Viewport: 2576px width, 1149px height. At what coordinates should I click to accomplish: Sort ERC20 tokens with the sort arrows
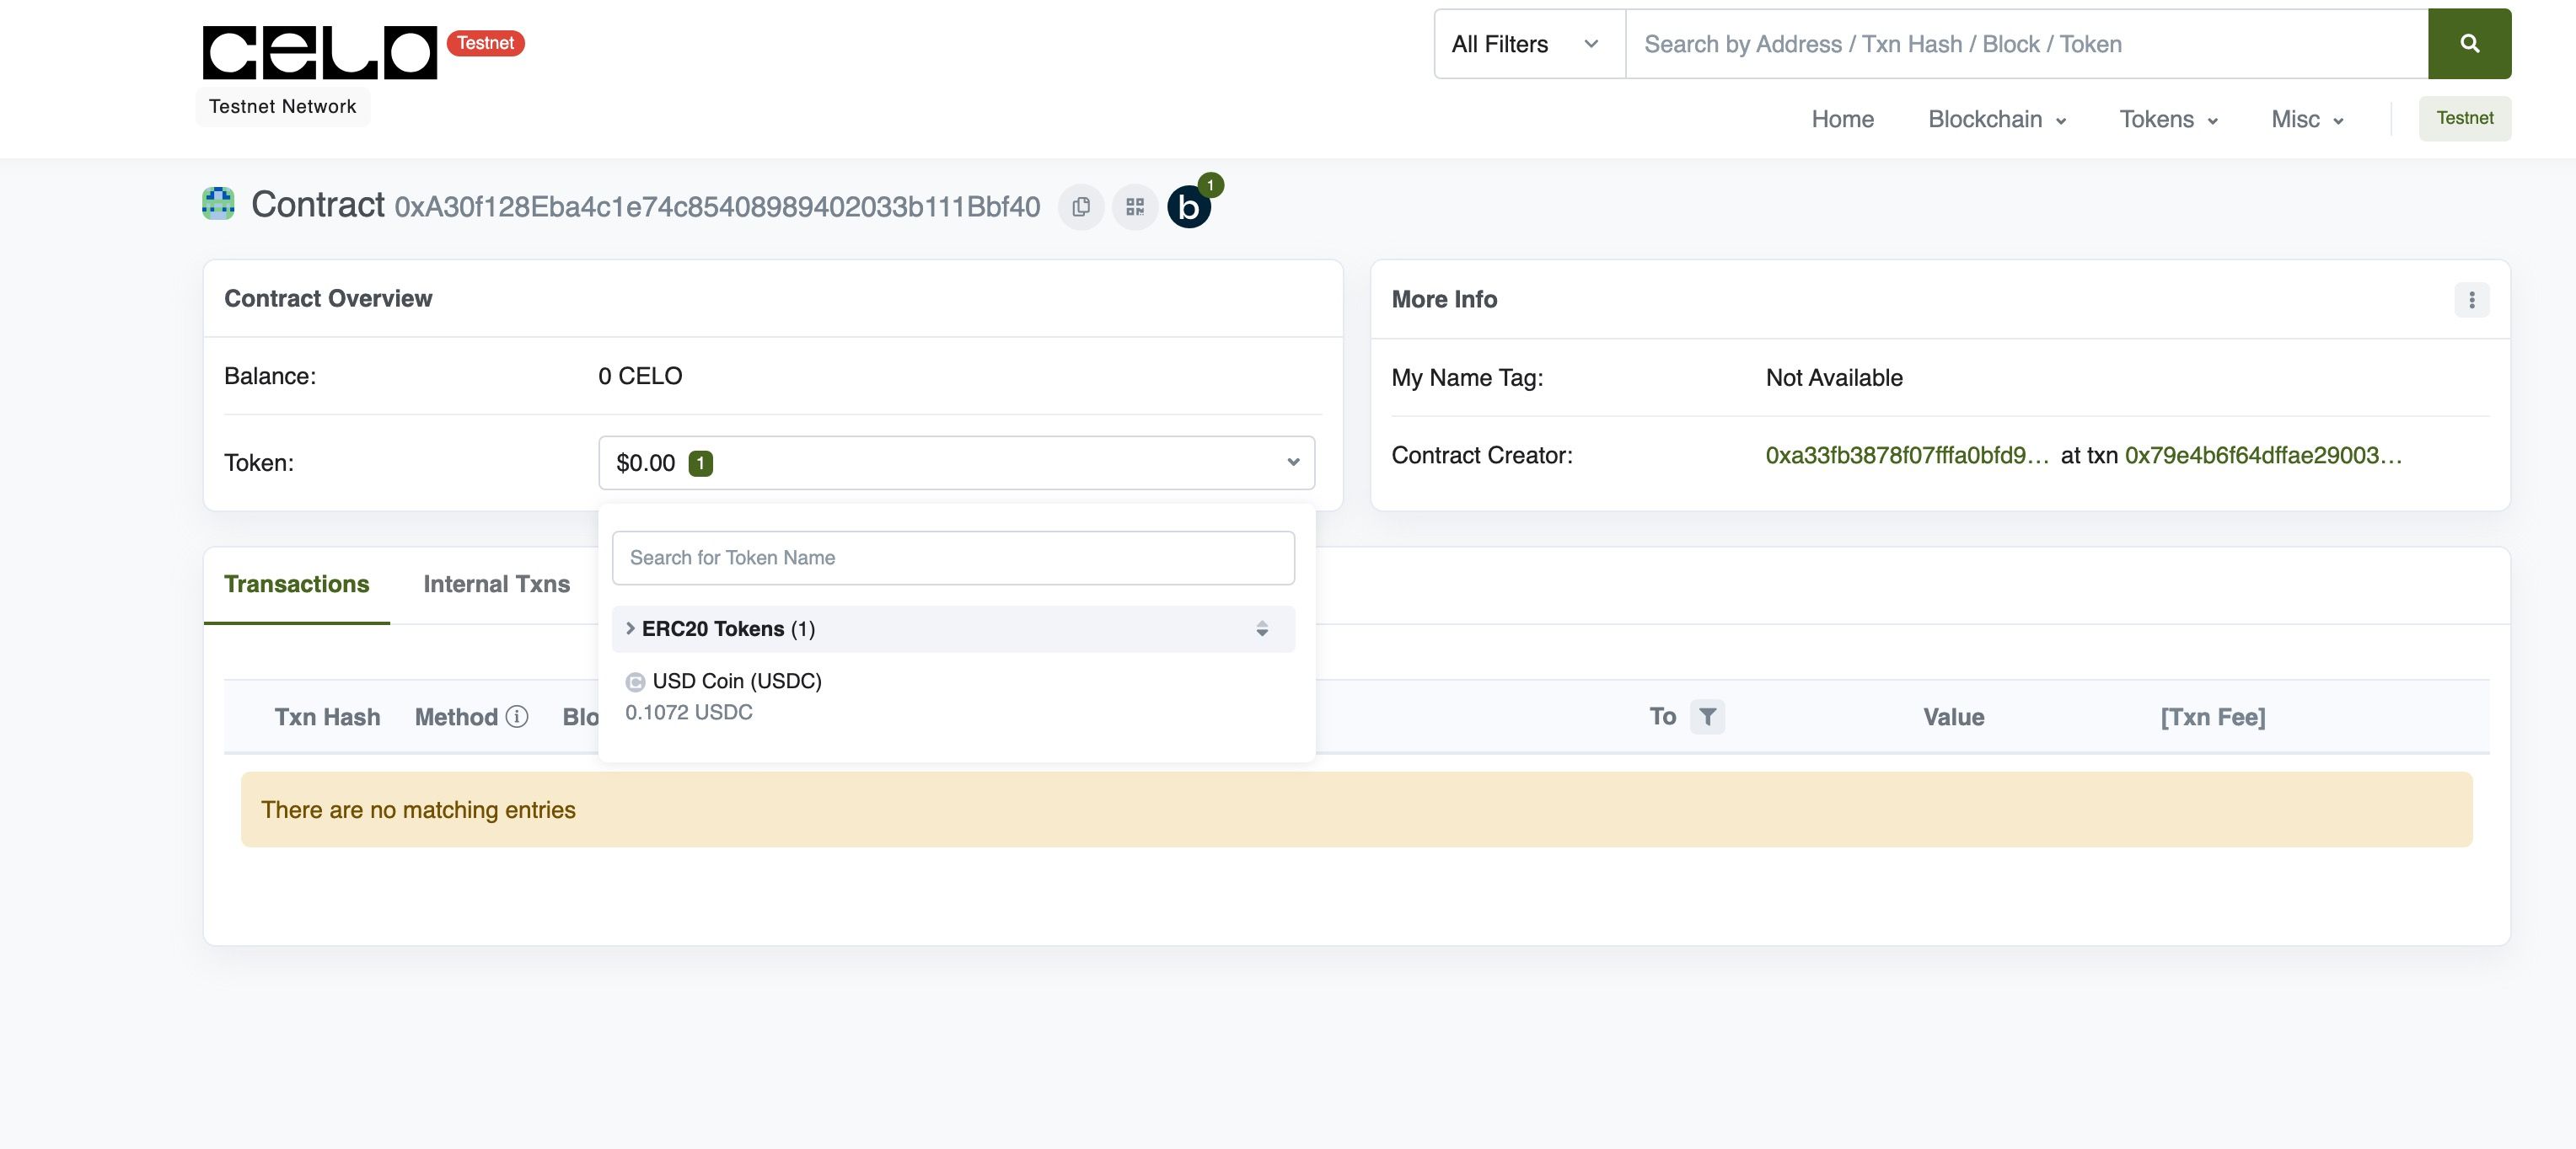pos(1262,628)
